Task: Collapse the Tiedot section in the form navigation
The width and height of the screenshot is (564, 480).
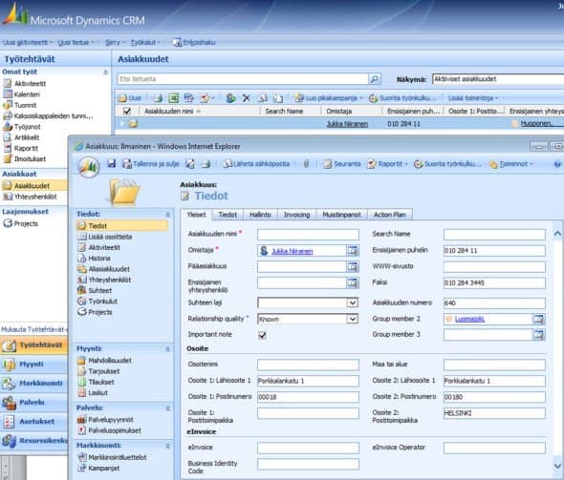Action: tap(167, 215)
